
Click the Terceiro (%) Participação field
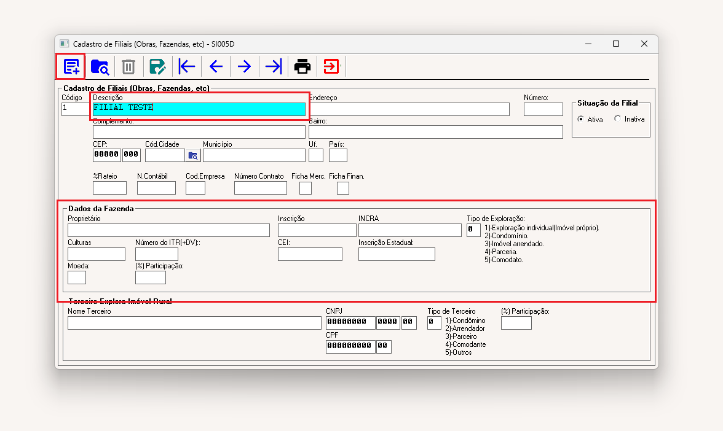(516, 323)
